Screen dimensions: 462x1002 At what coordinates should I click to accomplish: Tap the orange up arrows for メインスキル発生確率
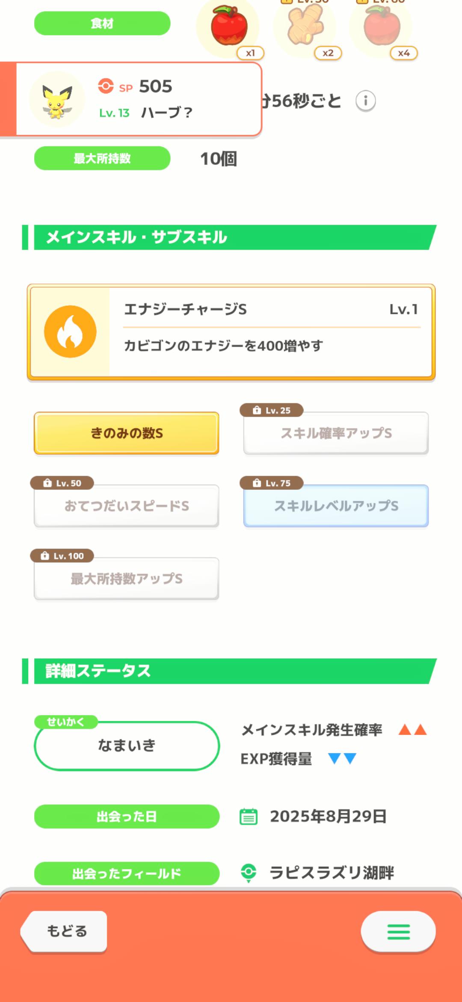(x=412, y=730)
